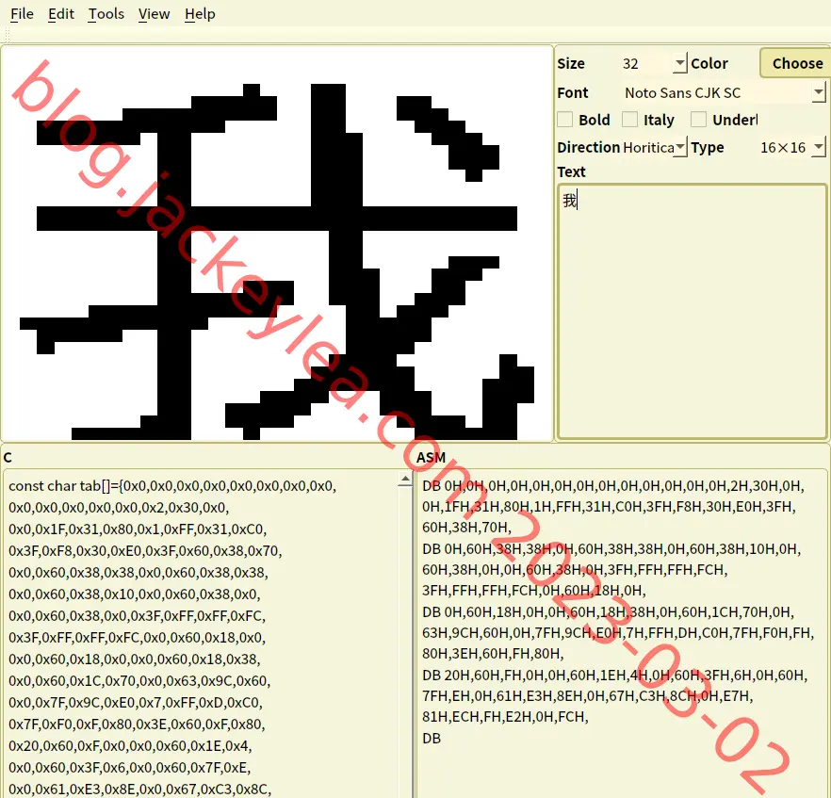Viewport: 831px width, 798px height.
Task: Open the View menu
Action: pyautogui.click(x=155, y=14)
